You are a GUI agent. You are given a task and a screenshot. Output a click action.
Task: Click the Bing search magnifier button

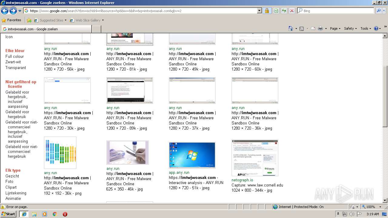pyautogui.click(x=379, y=11)
